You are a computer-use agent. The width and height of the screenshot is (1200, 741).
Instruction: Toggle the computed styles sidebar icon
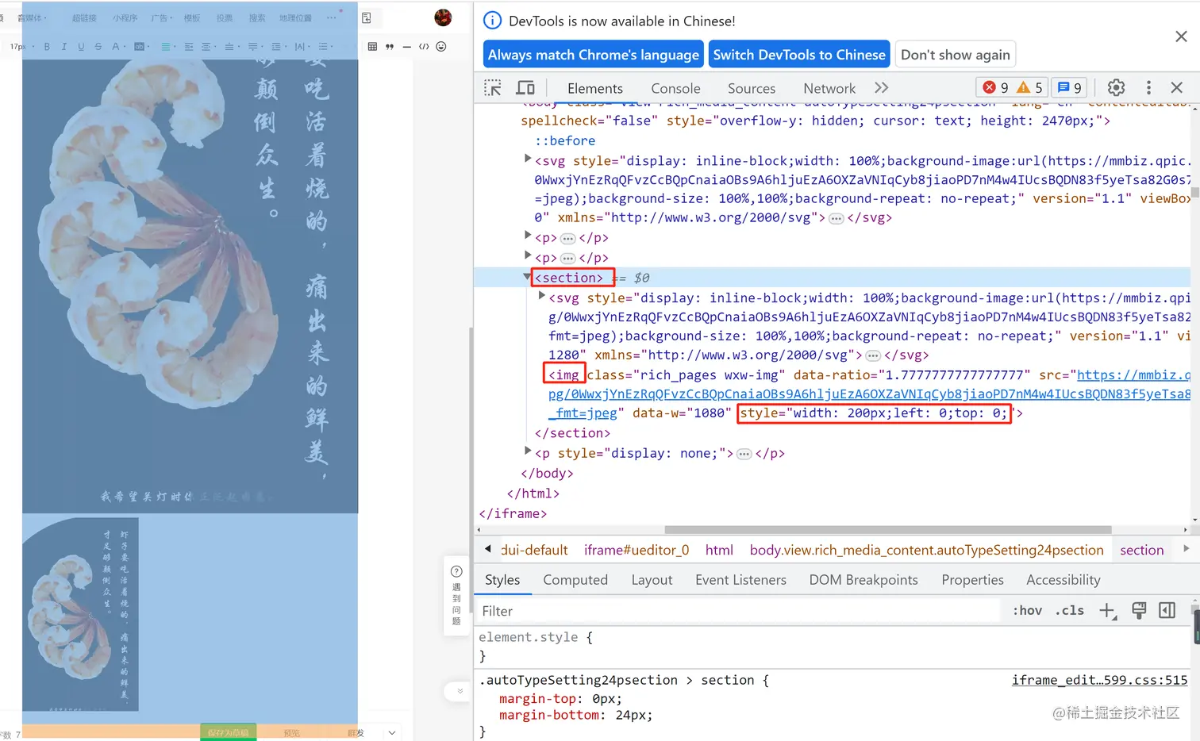pos(1167,610)
